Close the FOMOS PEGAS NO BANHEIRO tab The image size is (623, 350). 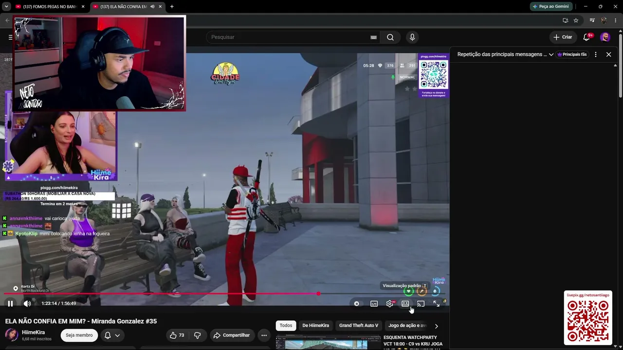click(83, 7)
